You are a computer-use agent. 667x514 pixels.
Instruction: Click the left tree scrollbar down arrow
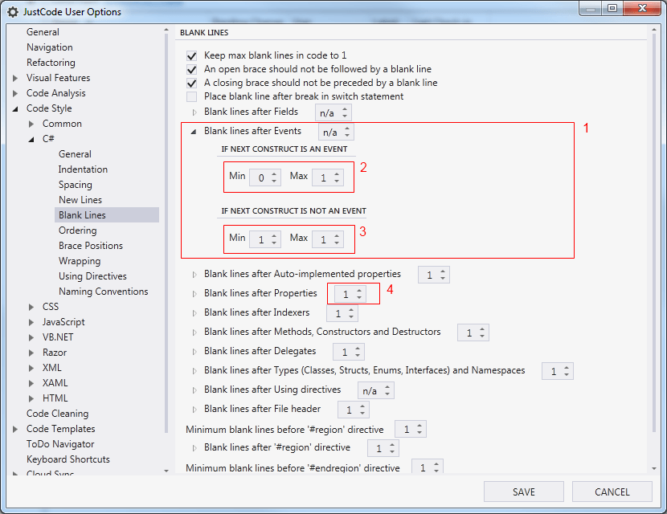[166, 470]
